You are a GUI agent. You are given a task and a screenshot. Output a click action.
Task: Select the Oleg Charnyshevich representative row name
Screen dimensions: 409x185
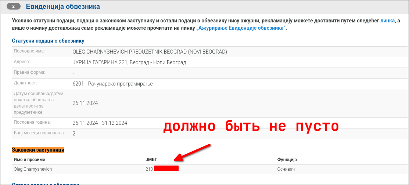click(x=33, y=169)
